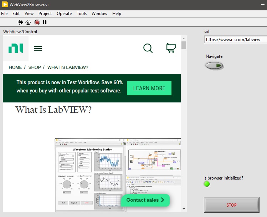This screenshot has height=217, width=267.
Task: Click the Pause toolbar icon
Action: click(x=45, y=22)
